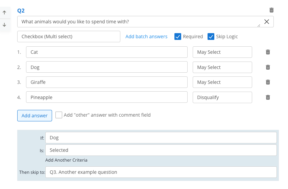Open the Add batch answers link

pyautogui.click(x=146, y=37)
